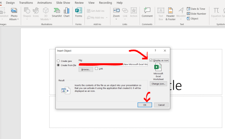Toggle the Link checkbox
The width and height of the screenshot is (225, 139).
coord(97,68)
